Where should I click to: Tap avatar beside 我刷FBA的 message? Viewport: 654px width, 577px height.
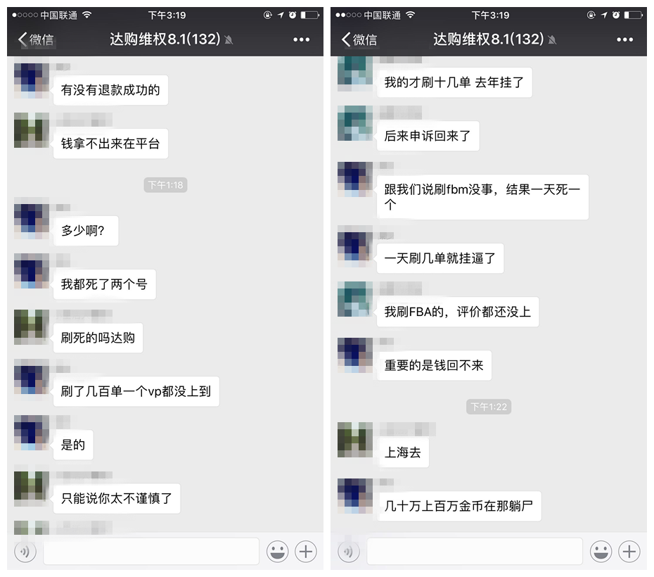(355, 299)
